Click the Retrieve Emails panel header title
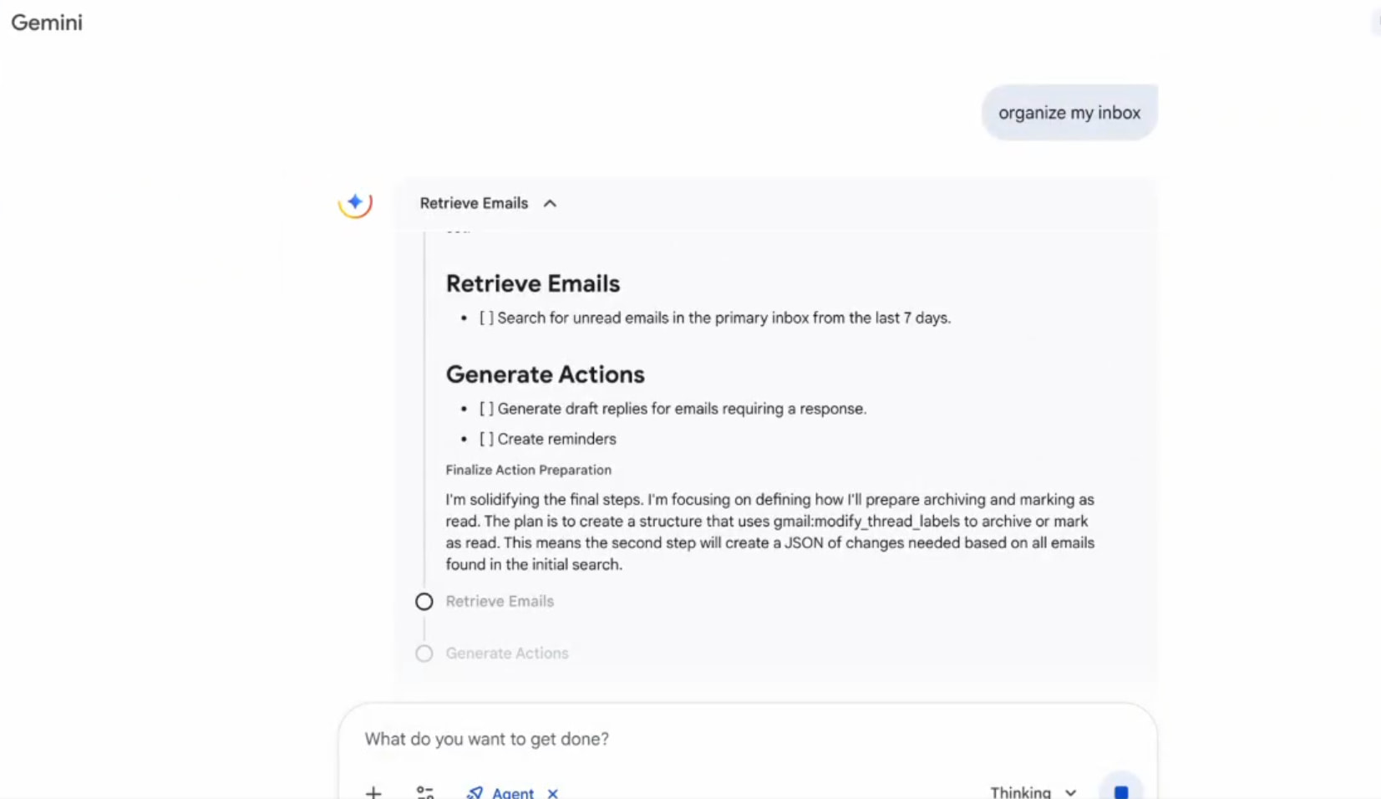The width and height of the screenshot is (1381, 799). [x=474, y=203]
